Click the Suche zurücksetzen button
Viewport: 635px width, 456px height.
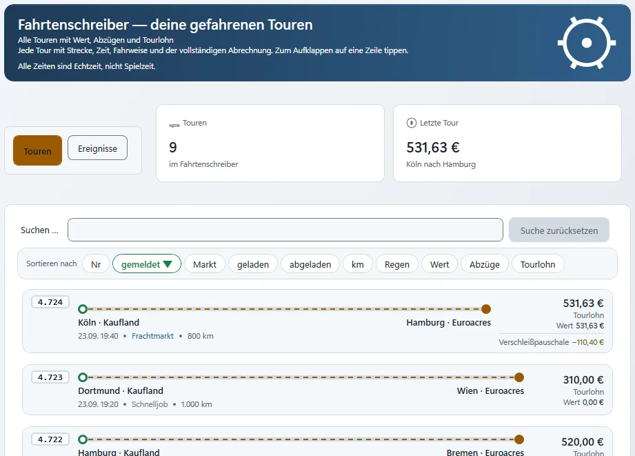click(559, 230)
